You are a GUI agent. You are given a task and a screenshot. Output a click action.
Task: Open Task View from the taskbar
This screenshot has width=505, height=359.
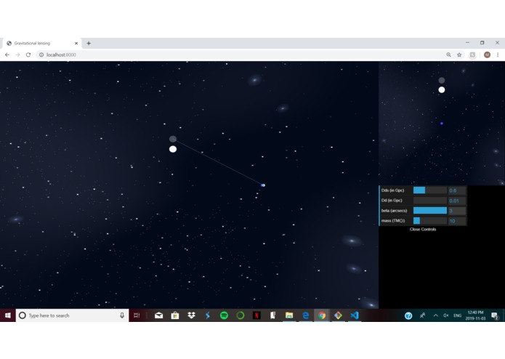(x=137, y=315)
